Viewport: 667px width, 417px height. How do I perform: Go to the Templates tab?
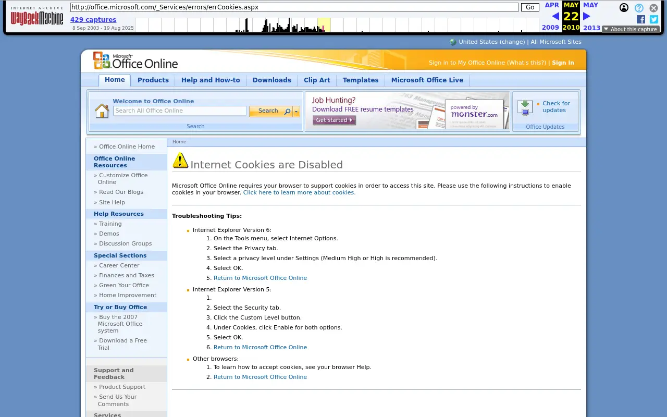361,80
